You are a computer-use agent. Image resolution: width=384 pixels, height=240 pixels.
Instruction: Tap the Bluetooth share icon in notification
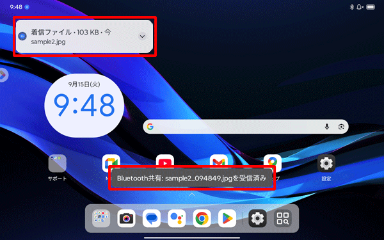coord(22,36)
